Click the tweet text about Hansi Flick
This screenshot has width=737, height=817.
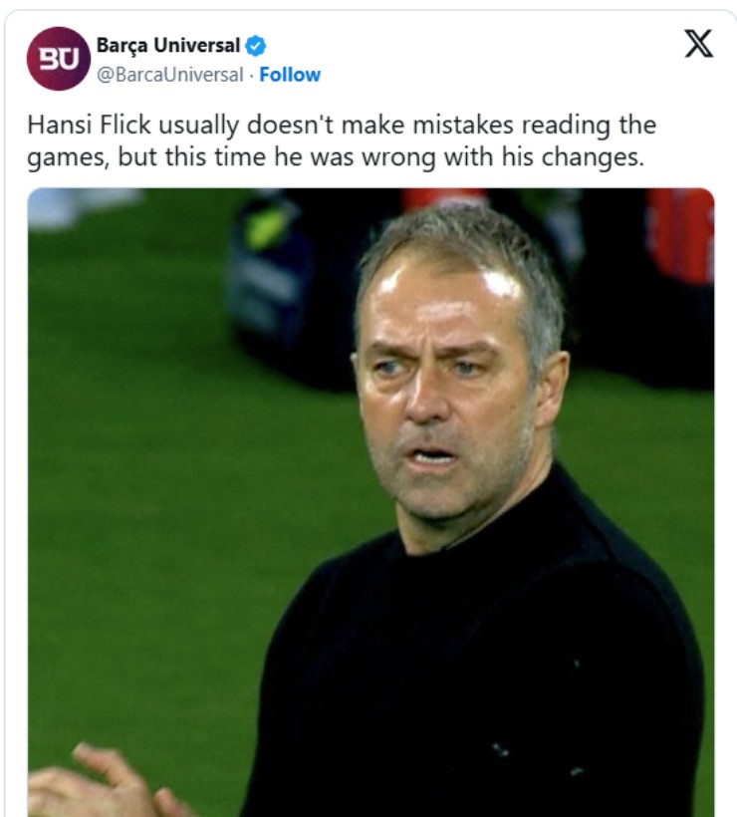click(342, 140)
